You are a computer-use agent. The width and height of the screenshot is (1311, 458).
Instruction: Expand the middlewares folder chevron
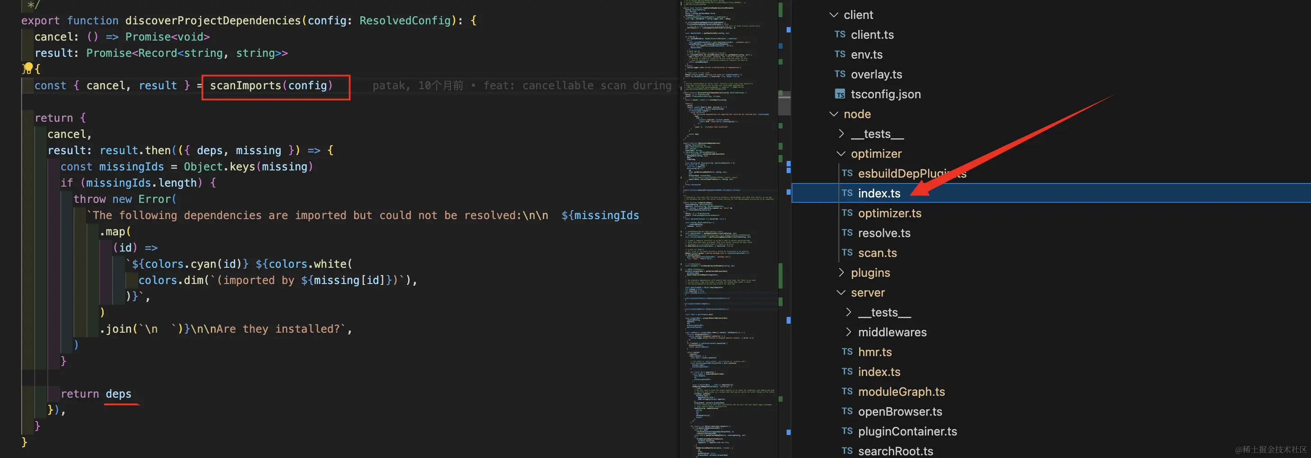tap(848, 332)
